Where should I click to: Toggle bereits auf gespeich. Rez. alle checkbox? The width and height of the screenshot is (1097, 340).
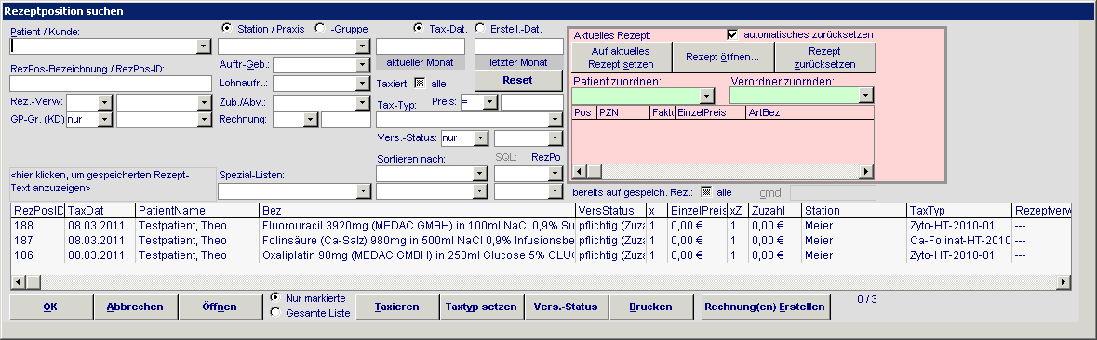point(706,192)
